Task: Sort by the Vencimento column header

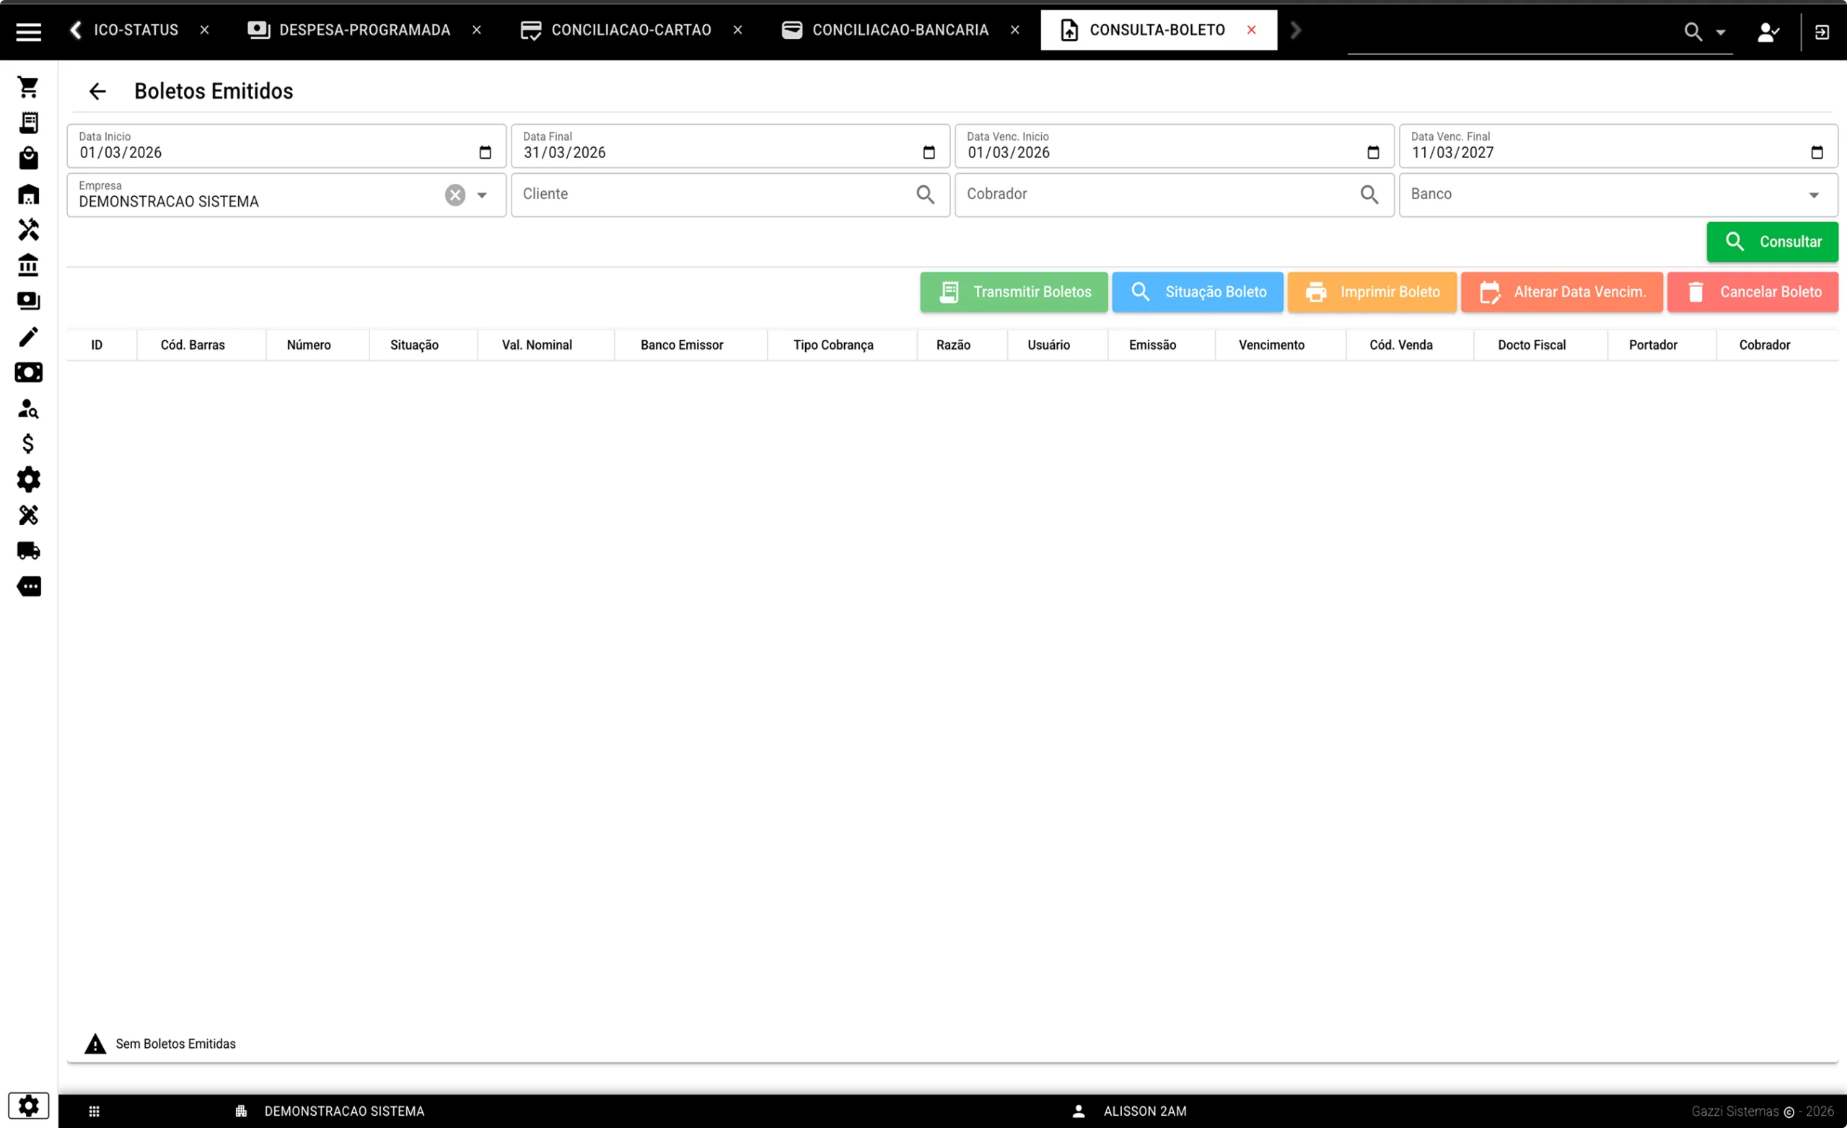Action: pyautogui.click(x=1271, y=345)
